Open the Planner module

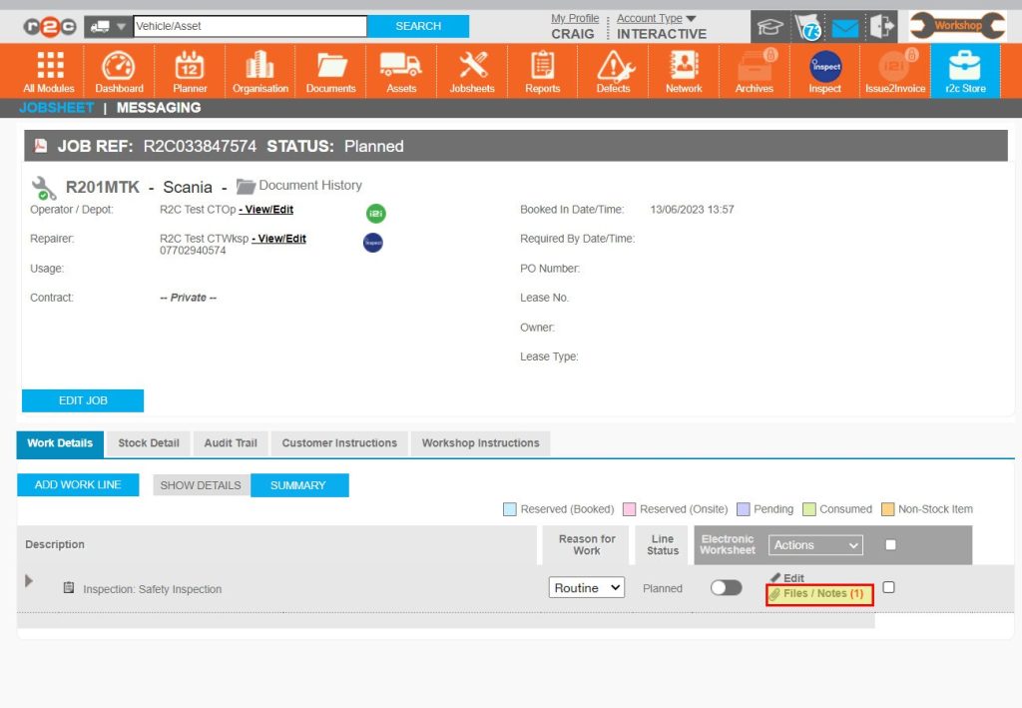click(x=189, y=70)
